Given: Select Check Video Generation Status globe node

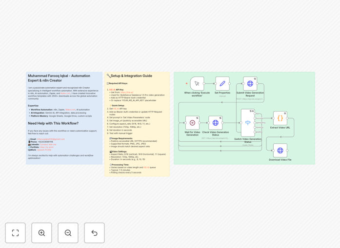Looking at the screenshot, I should (x=215, y=123).
